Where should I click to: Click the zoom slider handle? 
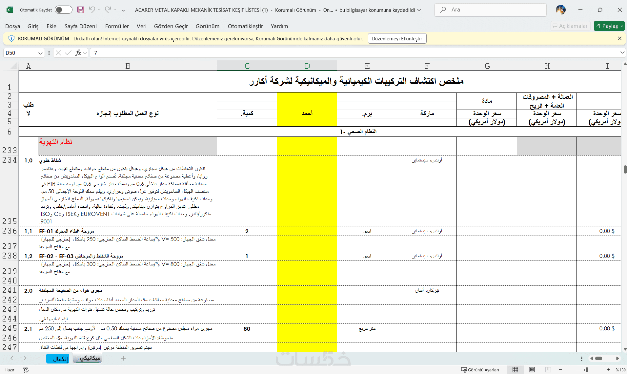(x=586, y=370)
